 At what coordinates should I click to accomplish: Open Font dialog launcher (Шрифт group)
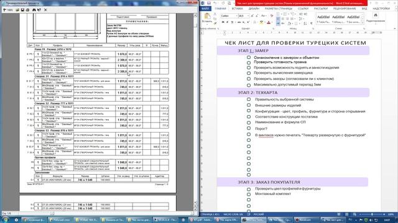click(274, 29)
